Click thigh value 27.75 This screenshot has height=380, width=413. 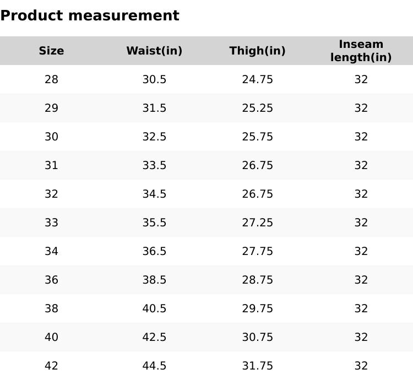tap(257, 251)
